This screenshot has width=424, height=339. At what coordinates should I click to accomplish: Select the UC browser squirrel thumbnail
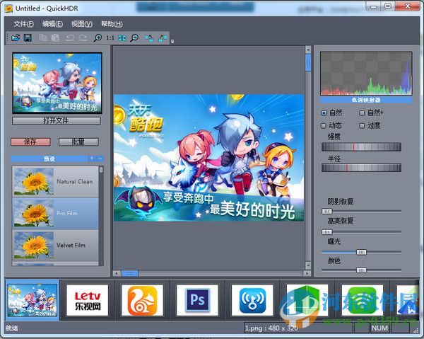pos(143,300)
